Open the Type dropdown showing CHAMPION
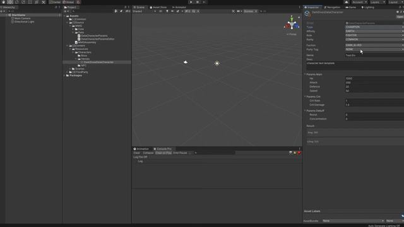This screenshot has width=404, height=227. point(374,27)
